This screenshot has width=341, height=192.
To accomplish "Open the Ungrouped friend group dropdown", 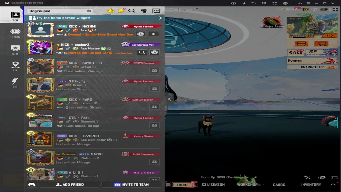I will (60, 11).
